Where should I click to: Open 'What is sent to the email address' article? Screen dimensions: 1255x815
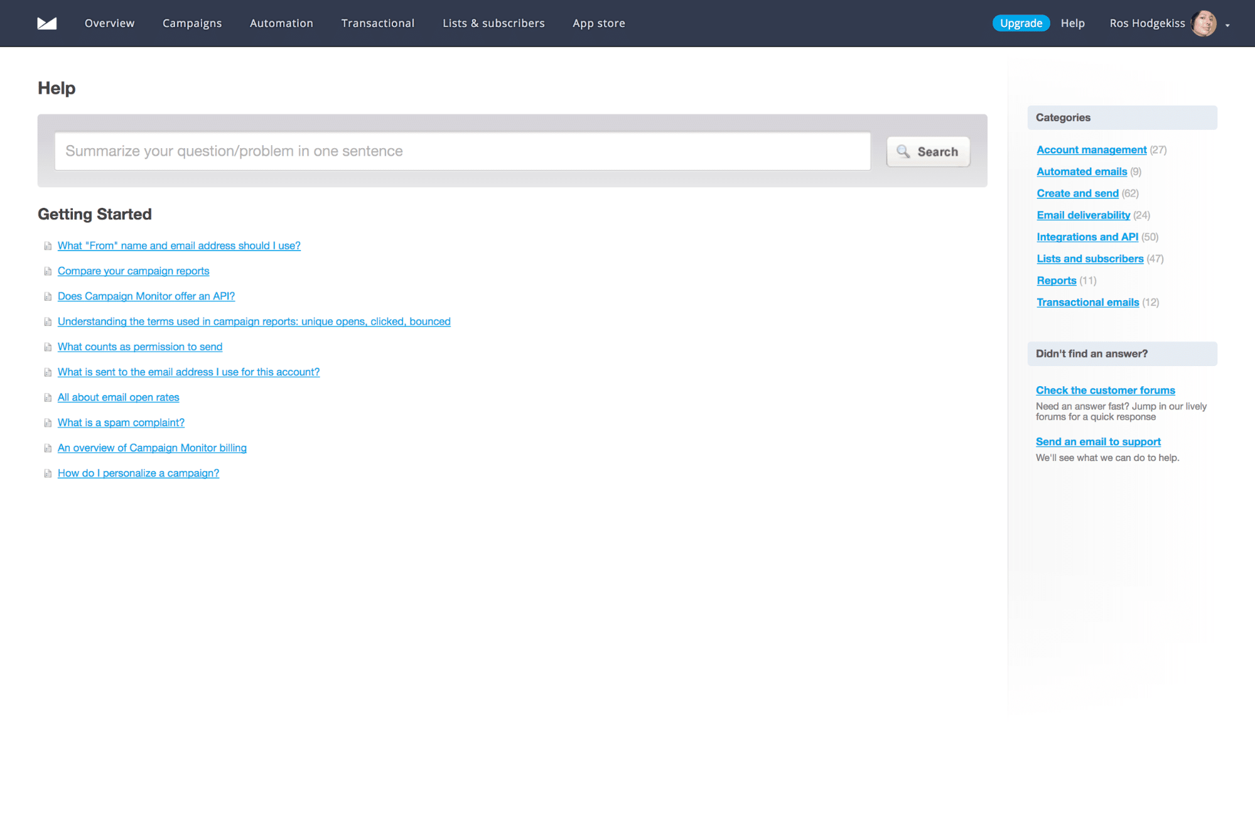(189, 372)
